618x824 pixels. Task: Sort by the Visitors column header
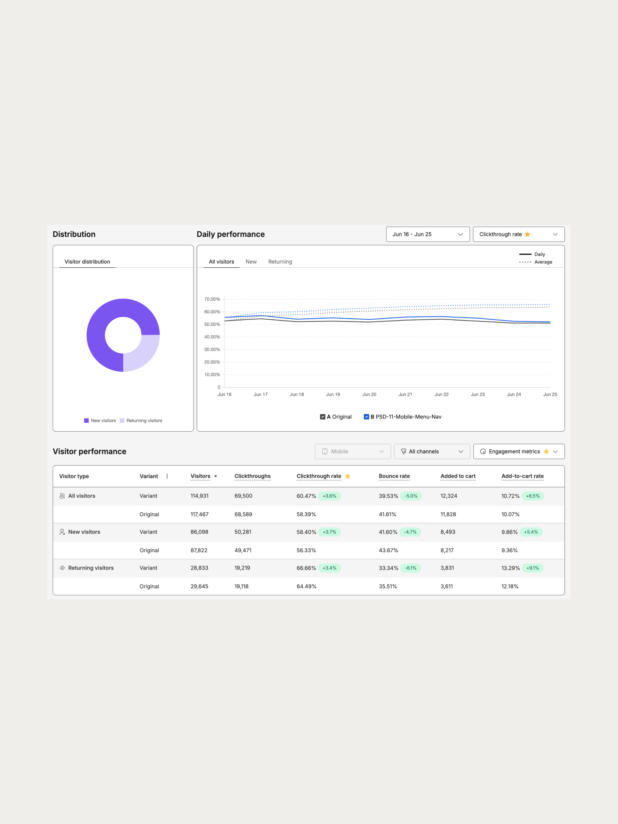[x=200, y=476]
